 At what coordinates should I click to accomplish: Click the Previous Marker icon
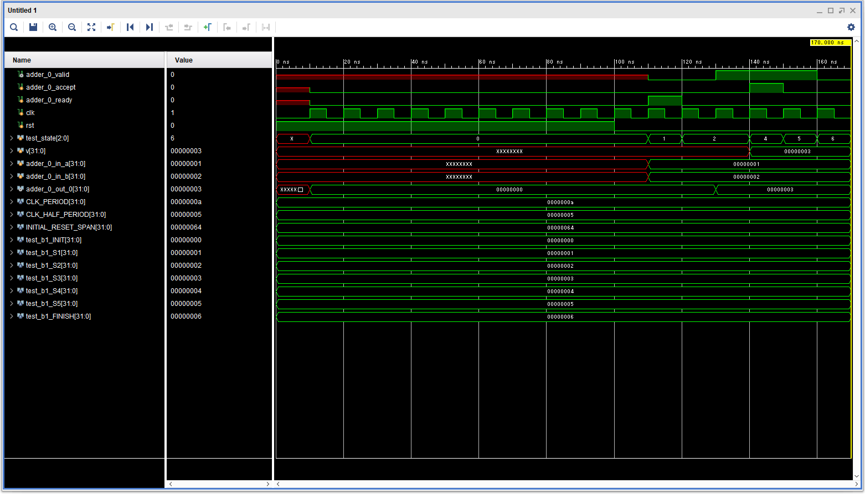[227, 27]
